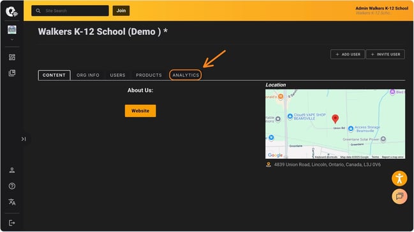This screenshot has width=414, height=232.
Task: Click the Location heading
Action: [276, 85]
